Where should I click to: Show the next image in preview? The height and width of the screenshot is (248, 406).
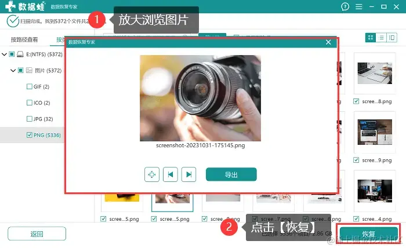(x=188, y=174)
